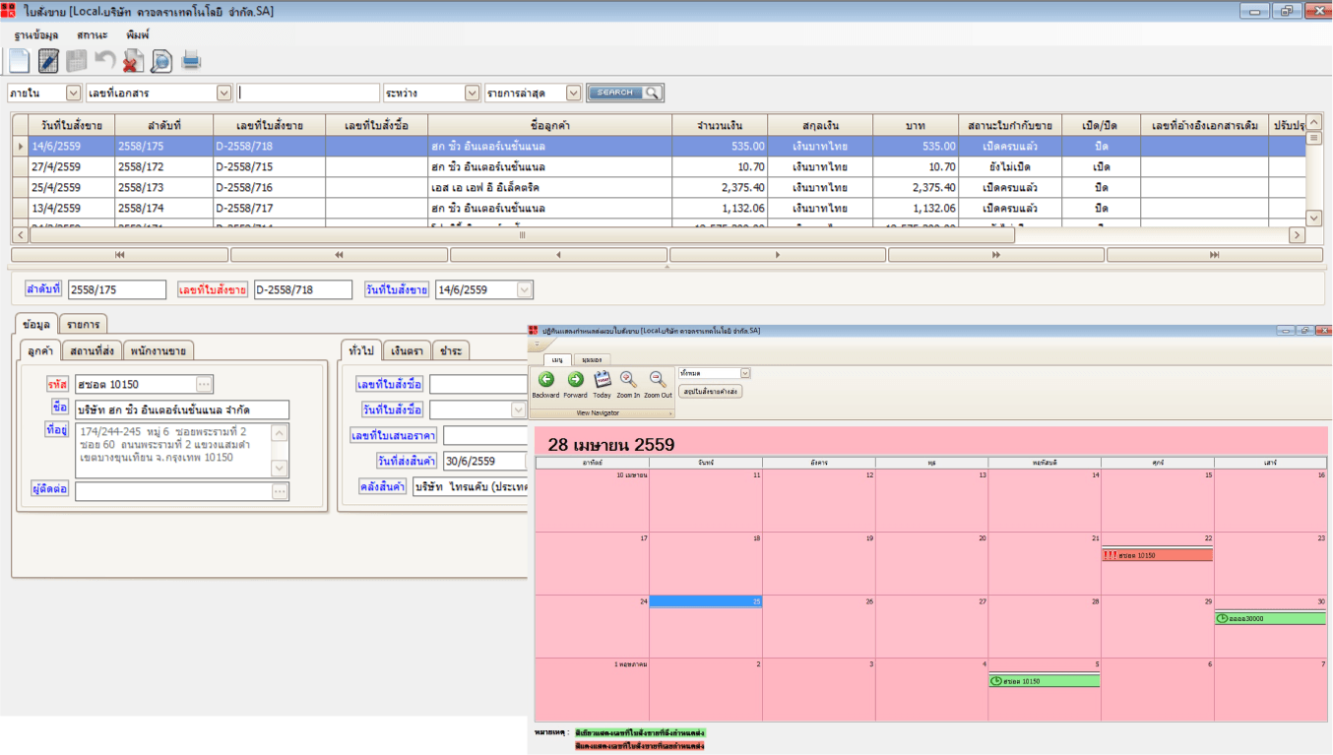Click ellipsis lookup beside customer code ฮชอล 10150
The height and width of the screenshot is (755, 1333).
tap(204, 384)
